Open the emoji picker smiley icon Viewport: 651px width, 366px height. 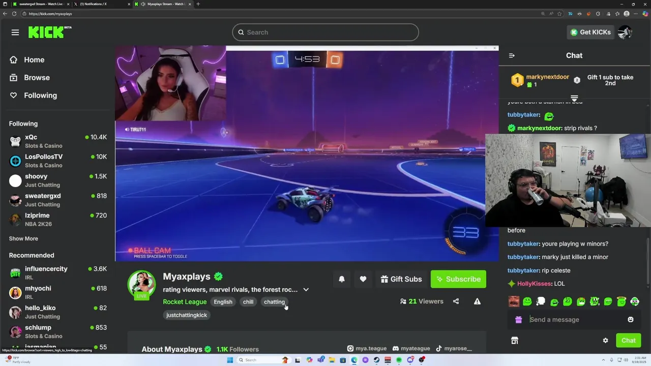[x=631, y=320]
